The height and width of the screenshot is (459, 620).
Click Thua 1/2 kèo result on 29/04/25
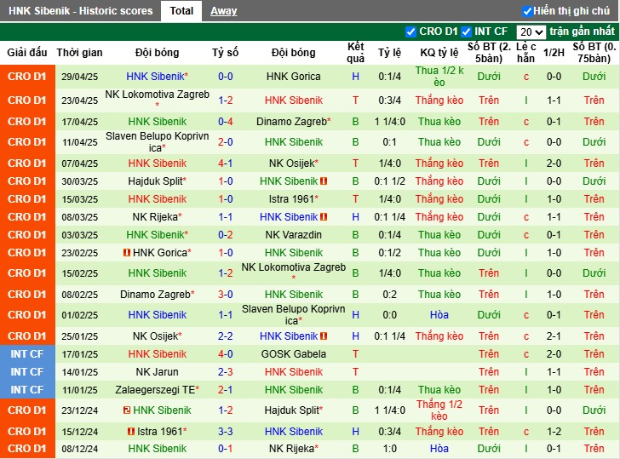[x=439, y=77]
